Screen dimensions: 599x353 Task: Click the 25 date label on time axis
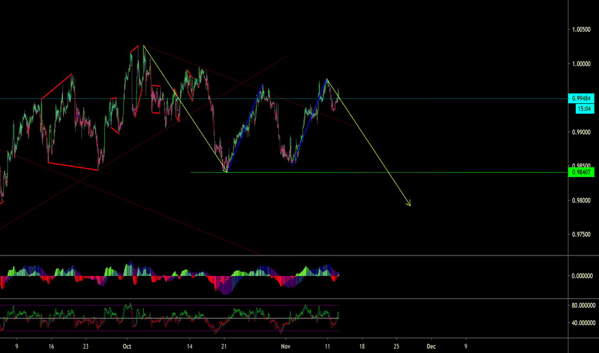tap(397, 347)
